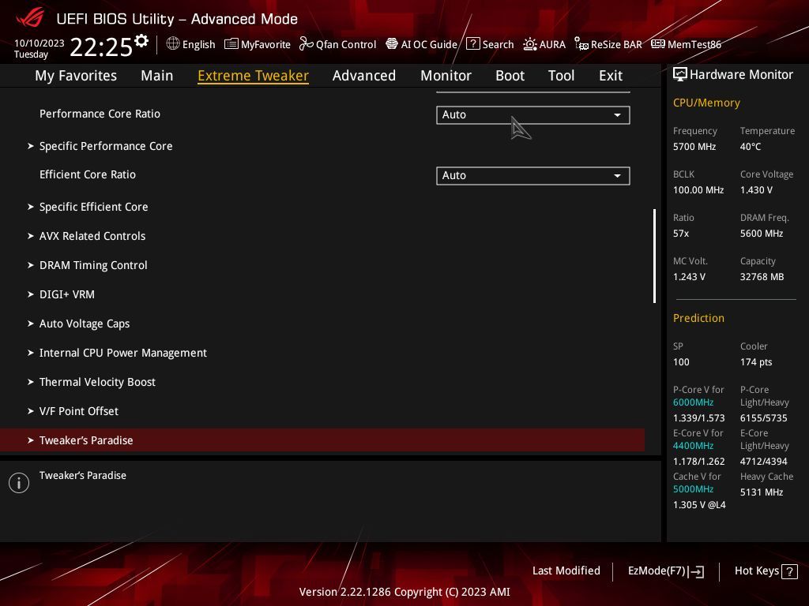
Task: Click the 32768 MB capacity value
Action: pyautogui.click(x=762, y=277)
